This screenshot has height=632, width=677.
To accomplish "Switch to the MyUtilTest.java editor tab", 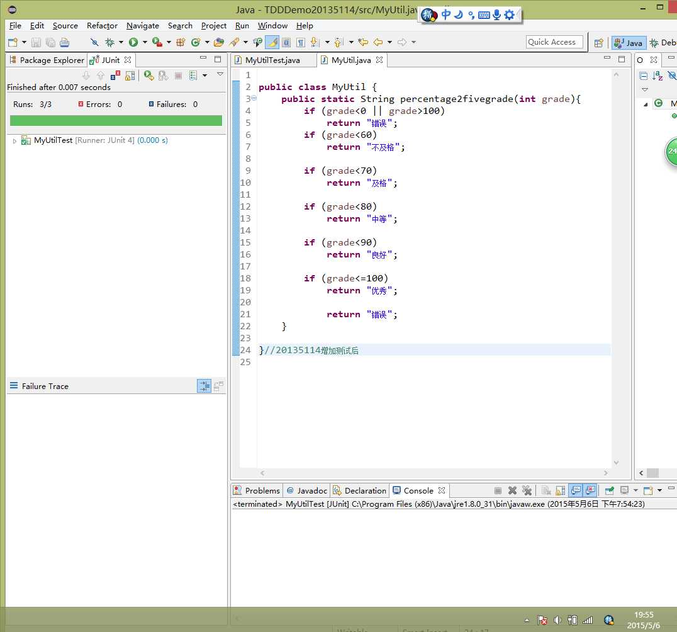I will 272,60.
